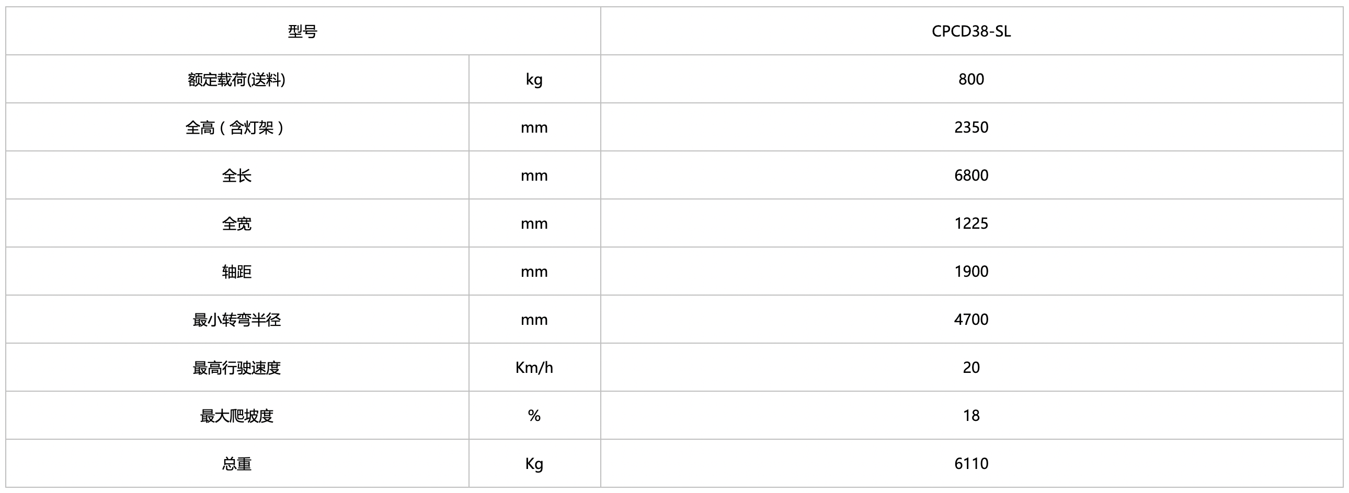Select the total weight value 6110

[x=971, y=464]
